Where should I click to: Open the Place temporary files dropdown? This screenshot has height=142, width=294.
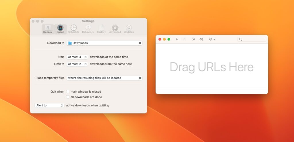(104, 78)
